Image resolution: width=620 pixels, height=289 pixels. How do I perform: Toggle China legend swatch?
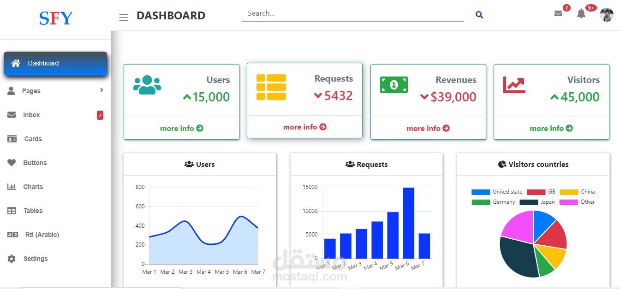[x=569, y=192]
